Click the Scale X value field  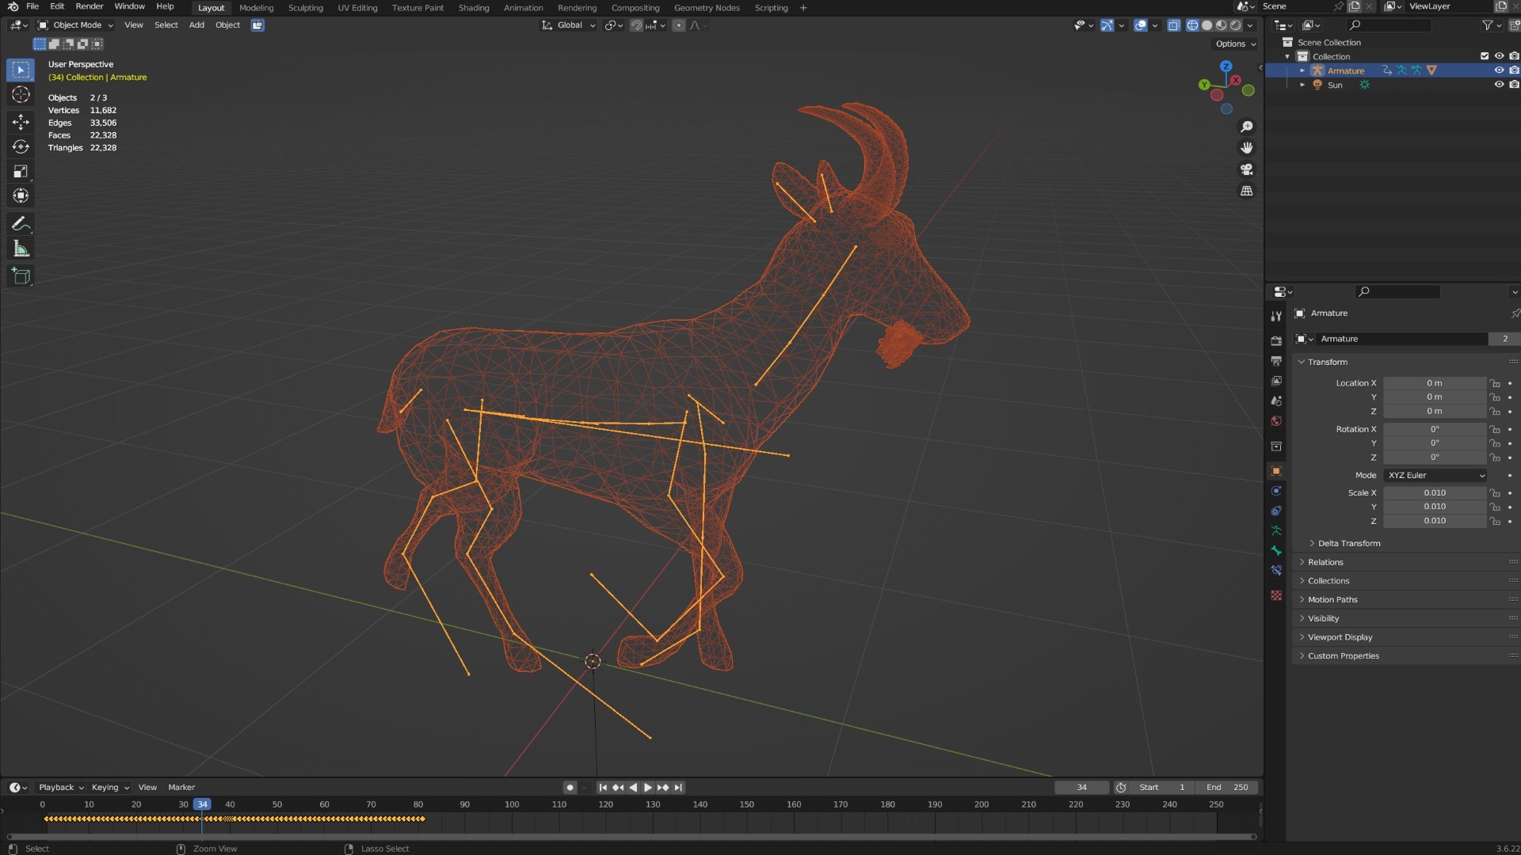pyautogui.click(x=1435, y=493)
